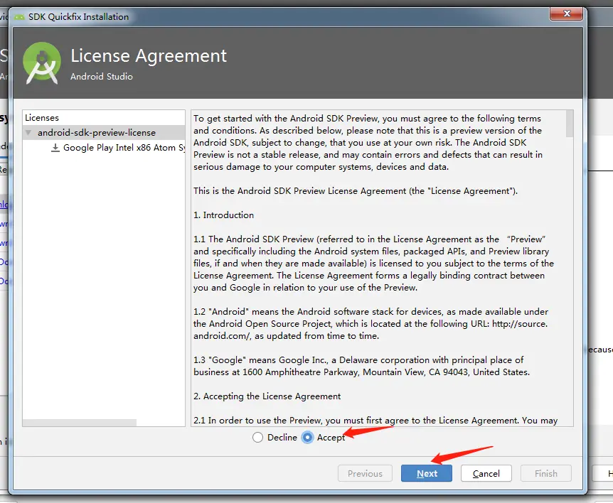The height and width of the screenshot is (503, 613).
Task: Click the '1. Introduction' heading text
Action: [223, 215]
